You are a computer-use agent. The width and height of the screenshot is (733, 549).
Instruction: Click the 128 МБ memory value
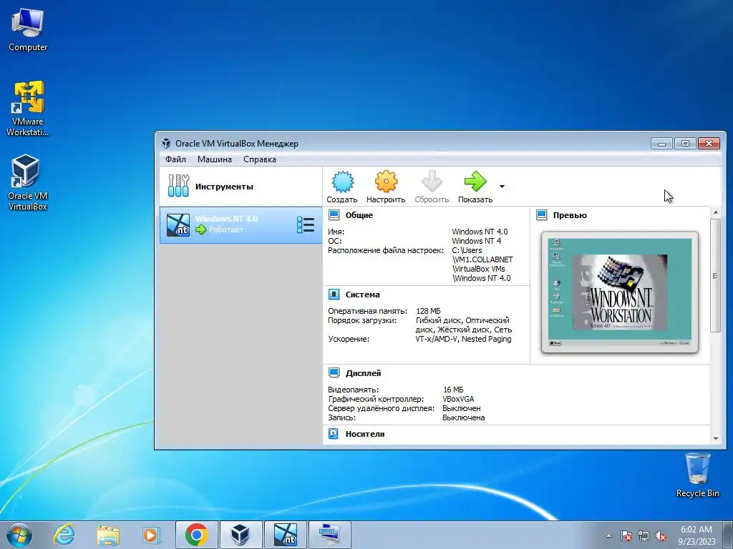click(x=428, y=311)
